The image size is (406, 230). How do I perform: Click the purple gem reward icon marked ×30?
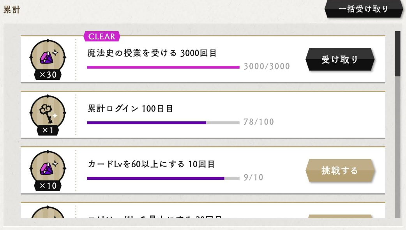pos(48,57)
